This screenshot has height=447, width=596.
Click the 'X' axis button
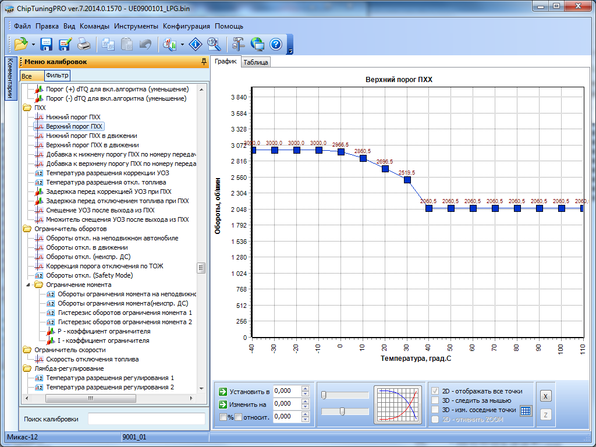[545, 396]
